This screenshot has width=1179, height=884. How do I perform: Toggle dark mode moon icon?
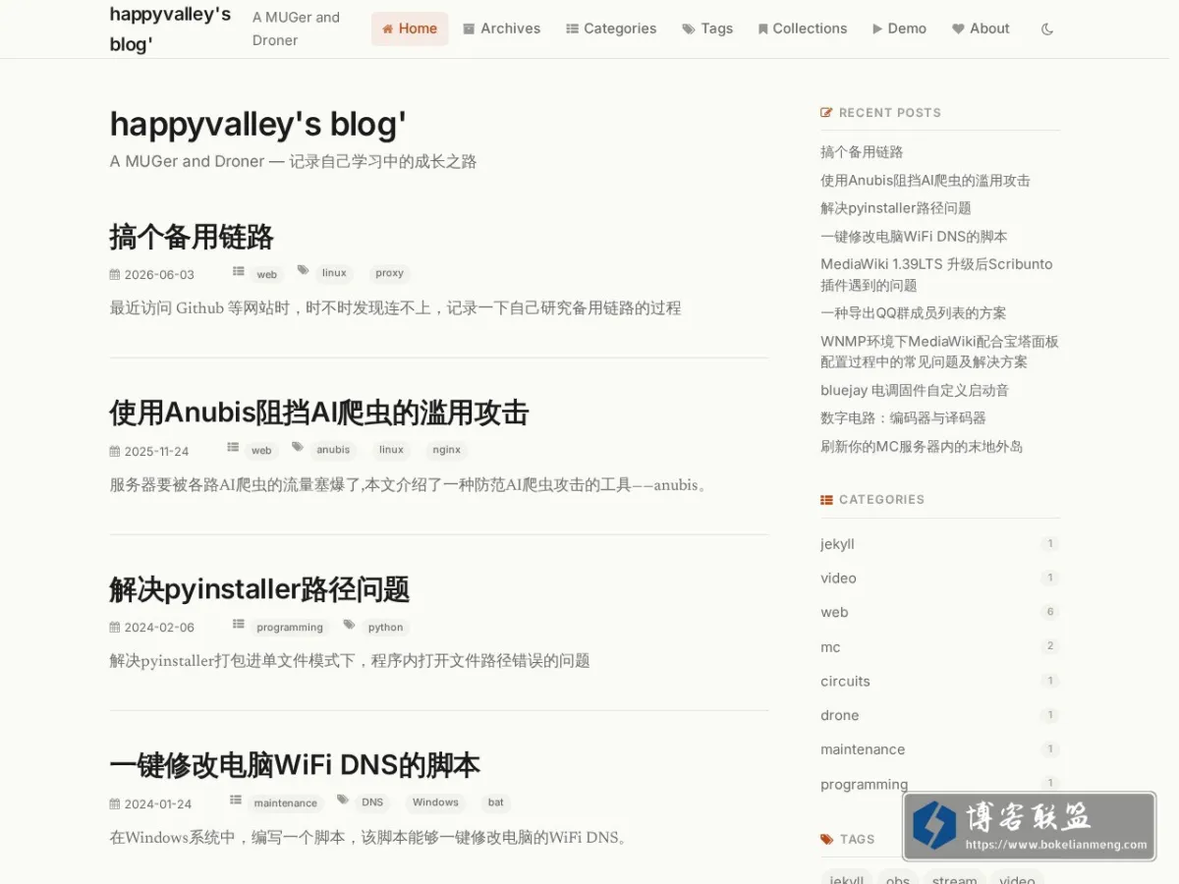(x=1047, y=29)
